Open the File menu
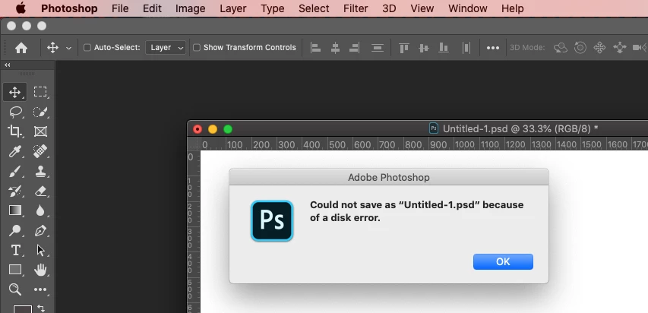This screenshot has height=313, width=648. 120,8
